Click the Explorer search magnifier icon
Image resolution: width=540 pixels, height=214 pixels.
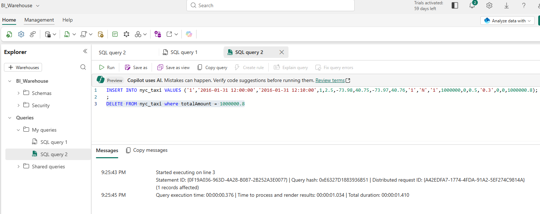pos(83,67)
